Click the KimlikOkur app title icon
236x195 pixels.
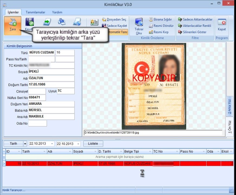click(5, 5)
